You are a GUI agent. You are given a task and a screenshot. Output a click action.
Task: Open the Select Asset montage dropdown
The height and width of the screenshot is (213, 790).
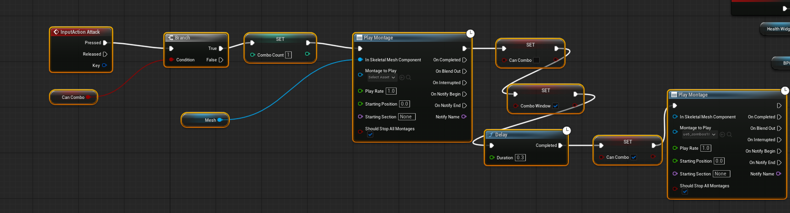click(x=382, y=77)
